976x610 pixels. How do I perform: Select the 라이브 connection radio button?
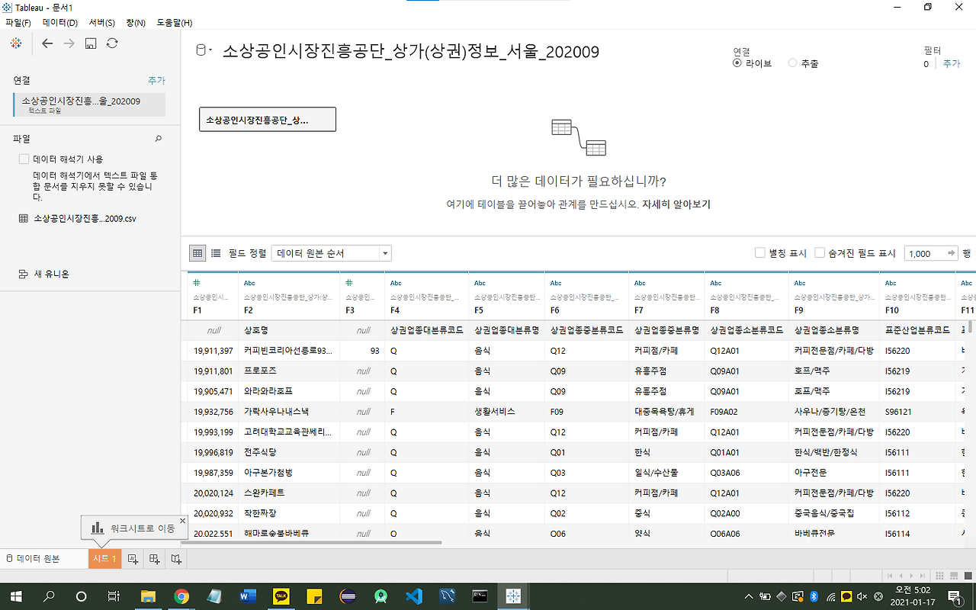(x=737, y=63)
